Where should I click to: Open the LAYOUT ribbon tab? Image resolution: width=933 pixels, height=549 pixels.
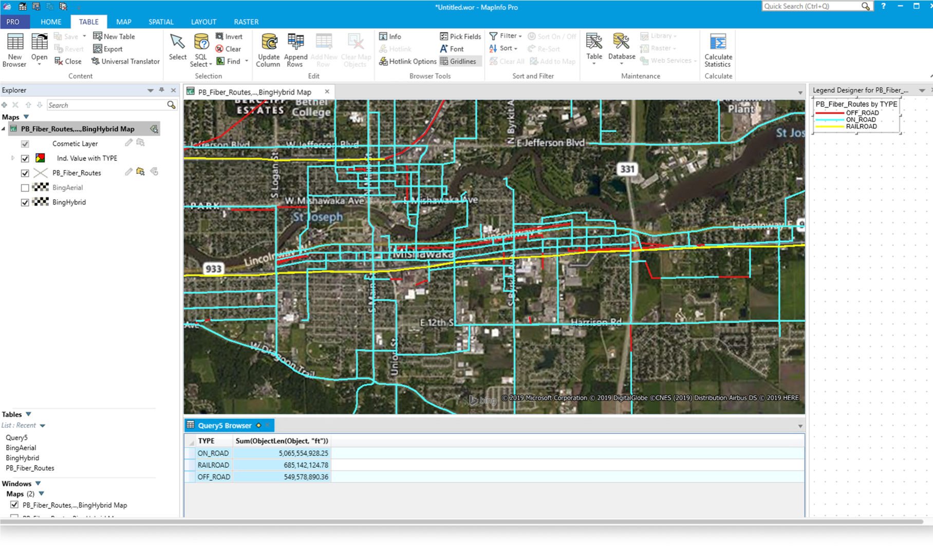(x=203, y=22)
